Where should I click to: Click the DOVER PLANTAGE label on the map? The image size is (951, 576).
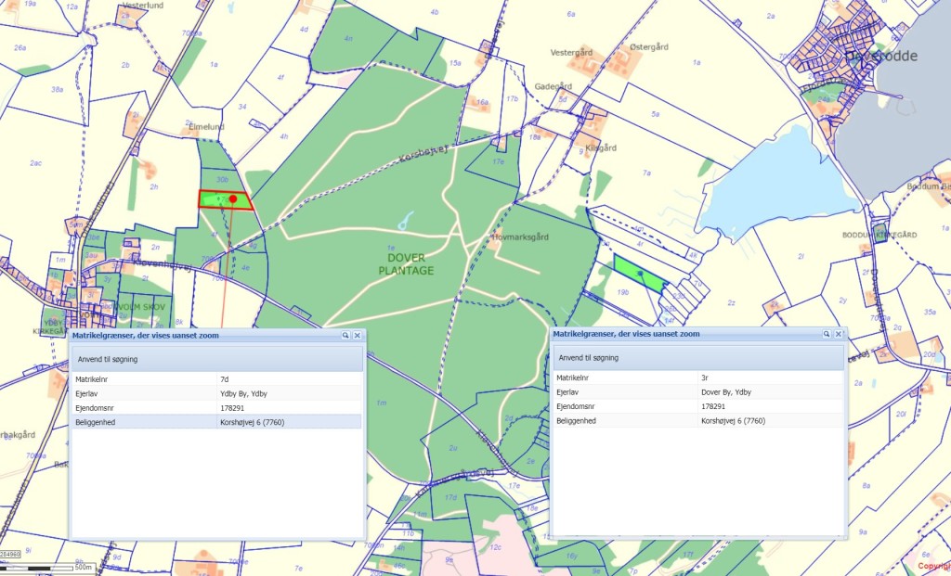coord(406,263)
